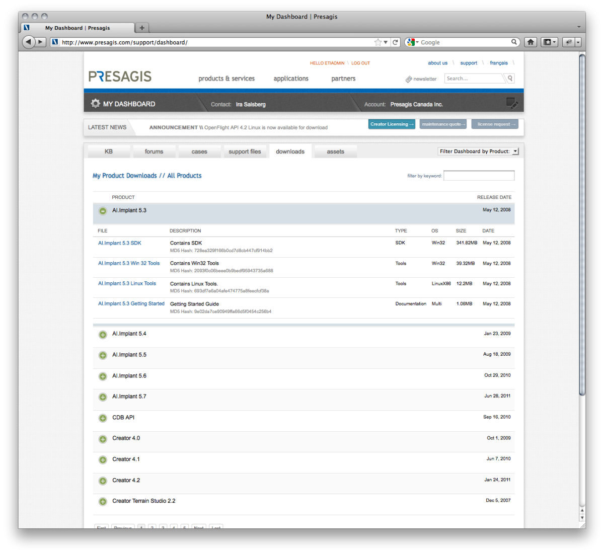The image size is (604, 550).
Task: Download AI.Implant 5.3 Win 32 Tools
Action: [129, 263]
